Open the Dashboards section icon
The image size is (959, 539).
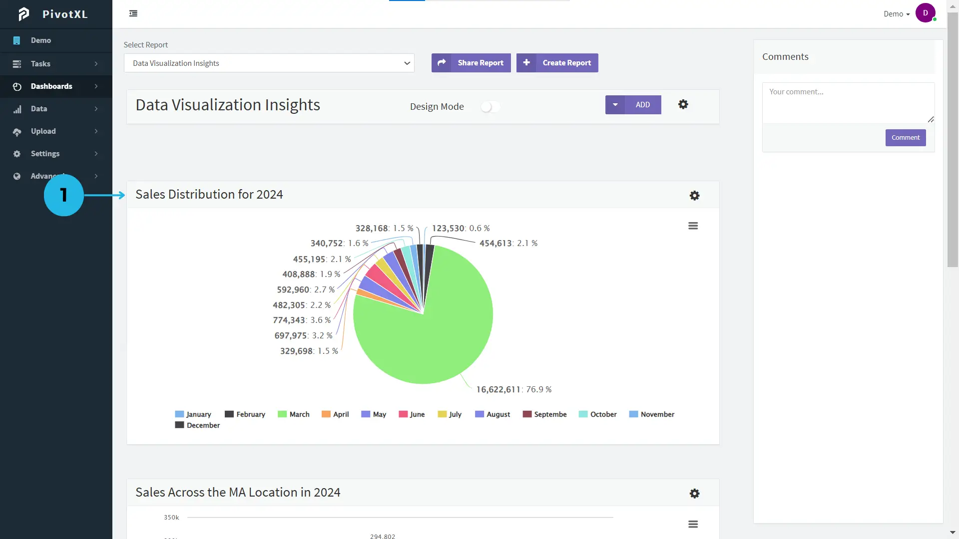(17, 86)
